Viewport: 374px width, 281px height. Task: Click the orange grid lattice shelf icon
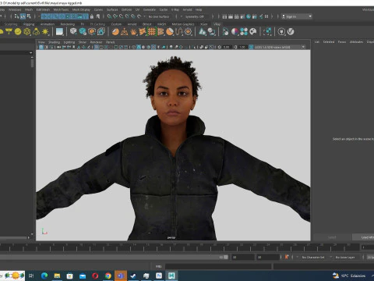click(x=152, y=32)
